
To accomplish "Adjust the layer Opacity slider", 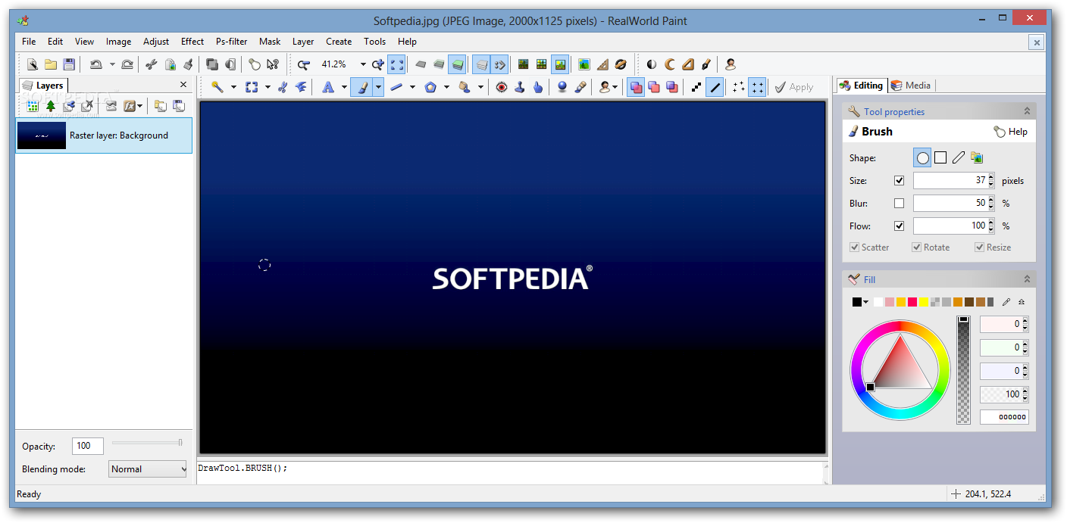I will [147, 442].
